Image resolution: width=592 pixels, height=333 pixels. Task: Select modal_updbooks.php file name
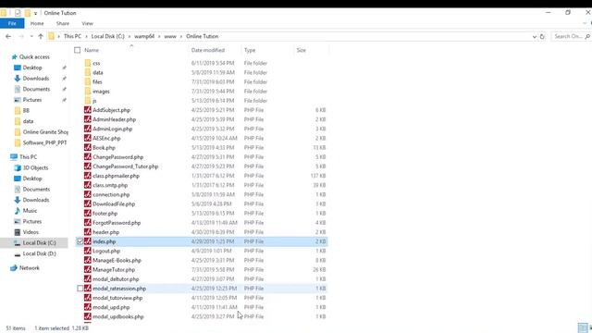pyautogui.click(x=118, y=316)
